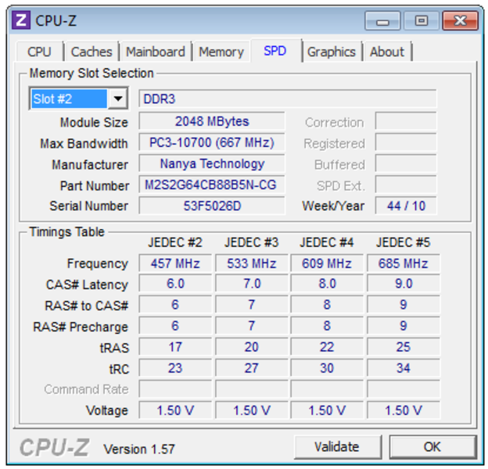This screenshot has width=488, height=469.
Task: Click the Part Number field M2S2G64CB88B5N-CG
Action: pos(212,185)
